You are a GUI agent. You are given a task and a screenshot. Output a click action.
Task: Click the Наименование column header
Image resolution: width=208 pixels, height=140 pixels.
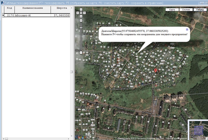(32, 8)
